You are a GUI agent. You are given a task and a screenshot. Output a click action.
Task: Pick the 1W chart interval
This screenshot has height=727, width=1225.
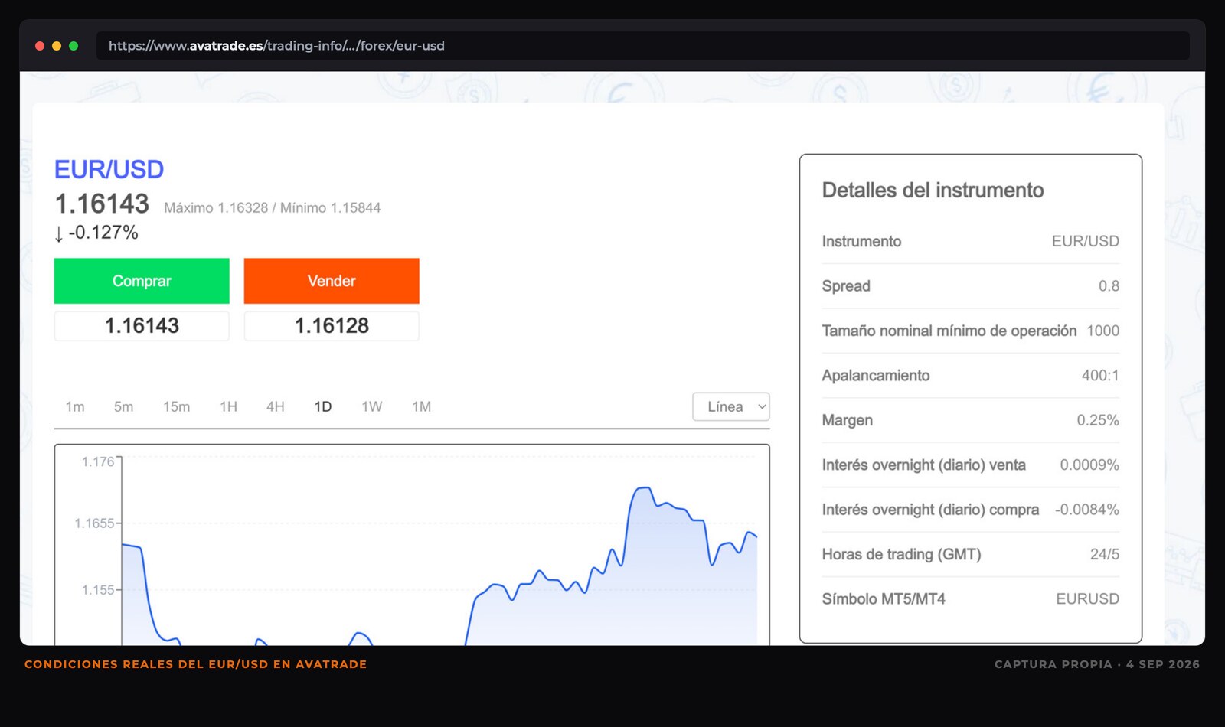[x=372, y=407]
